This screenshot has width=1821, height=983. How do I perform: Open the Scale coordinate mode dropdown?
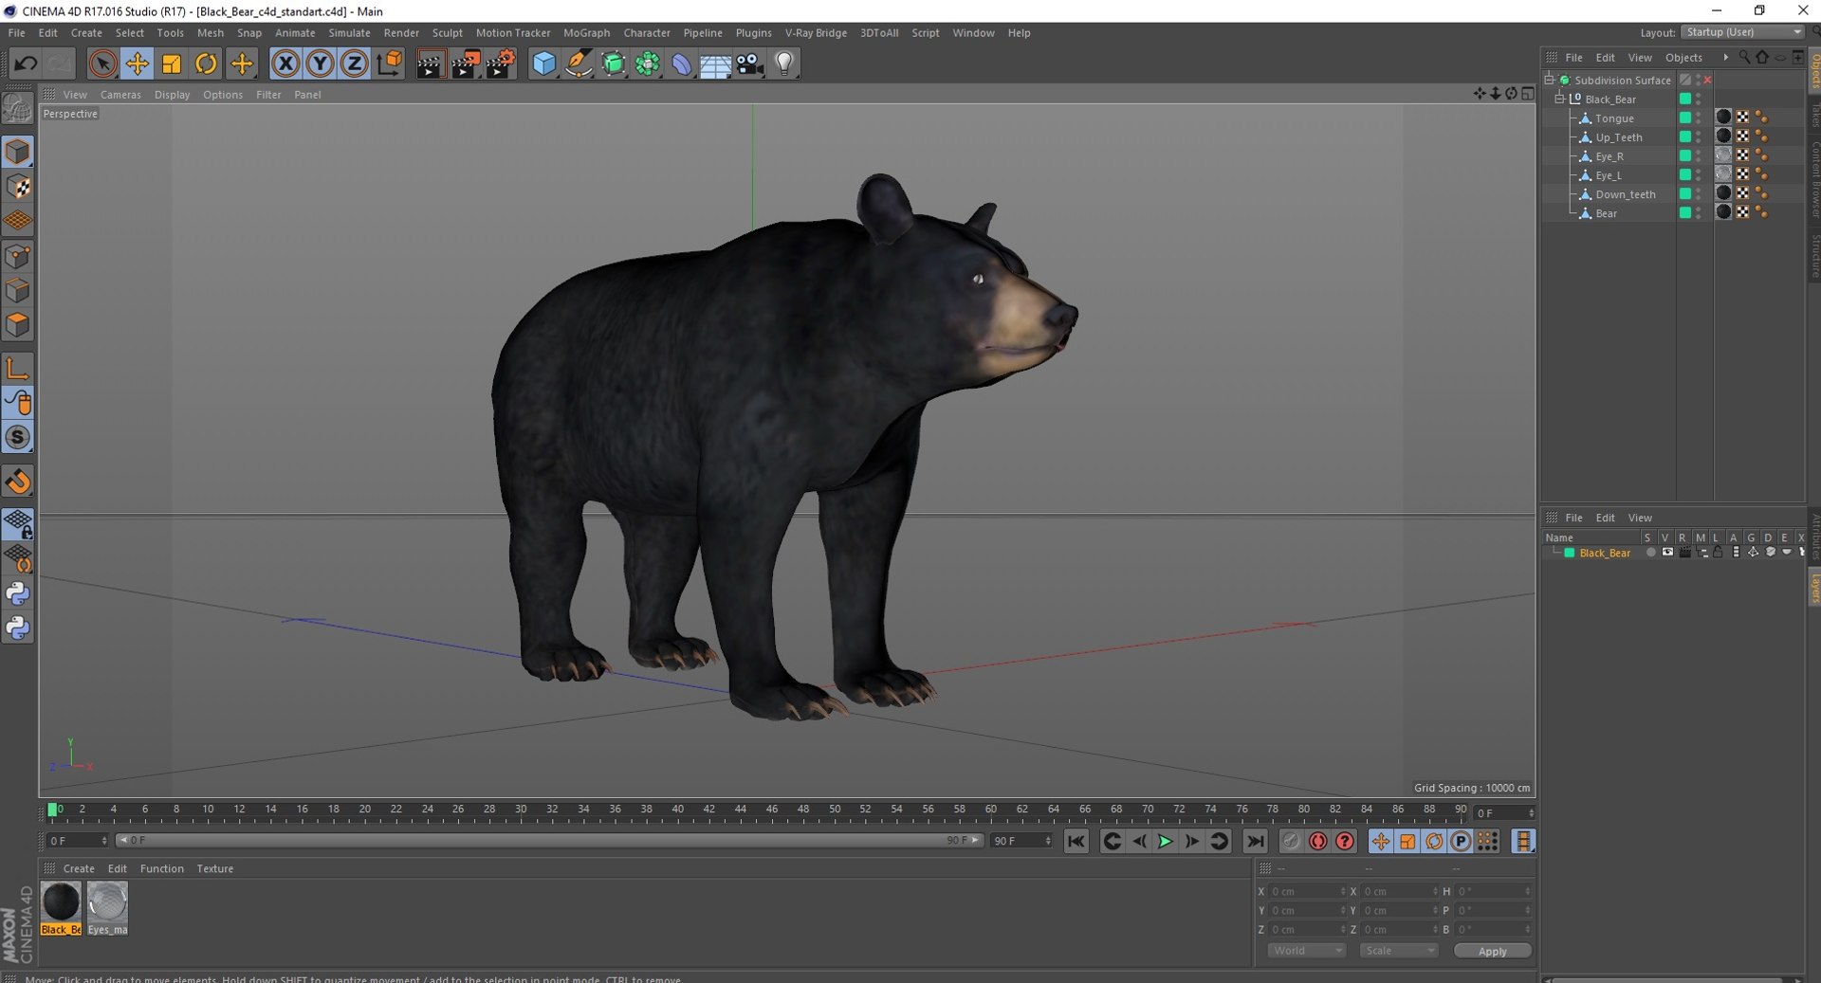coord(1399,951)
